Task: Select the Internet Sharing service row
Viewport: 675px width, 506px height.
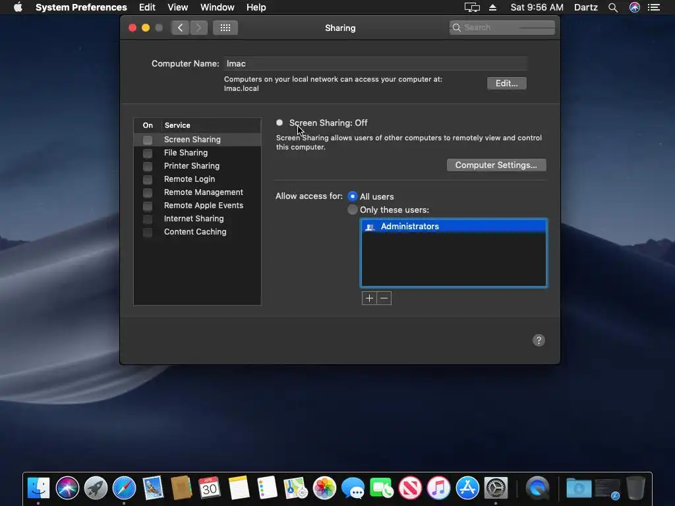Action: (x=197, y=219)
